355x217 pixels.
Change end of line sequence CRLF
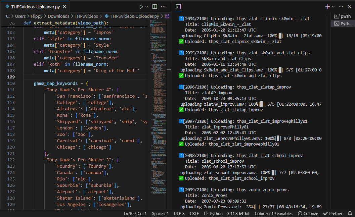click(x=194, y=214)
